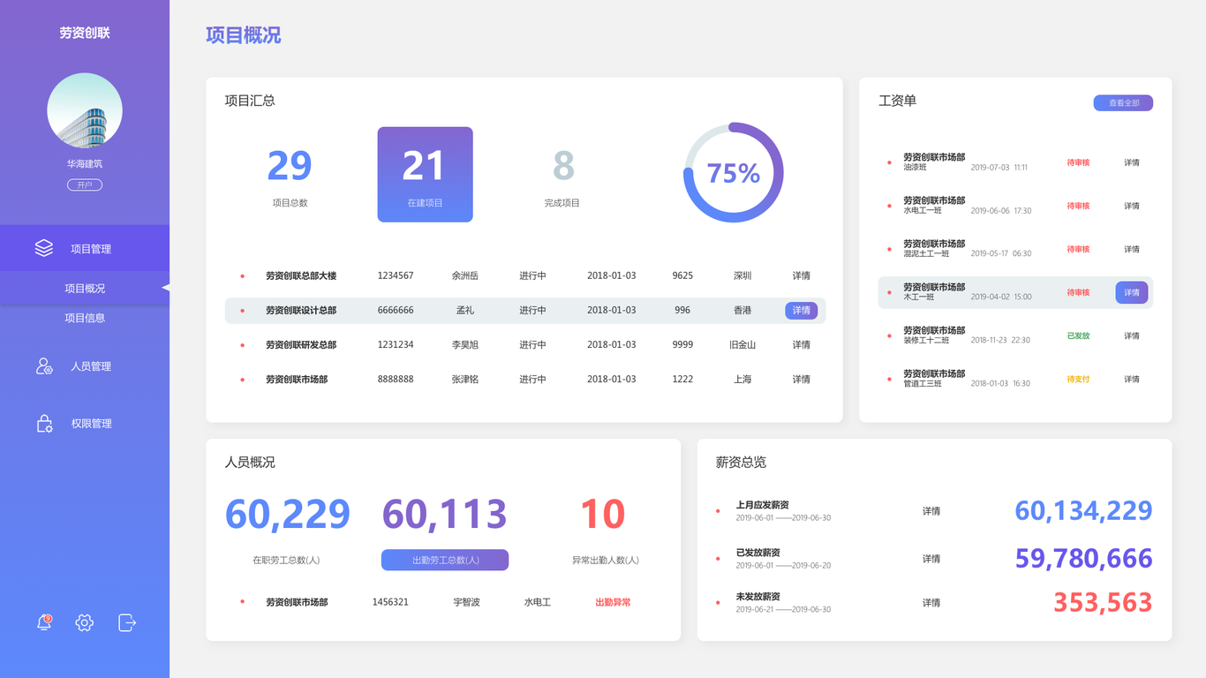The width and height of the screenshot is (1206, 678).
Task: Click 劳资创联 logo title in sidebar
Action: (85, 33)
